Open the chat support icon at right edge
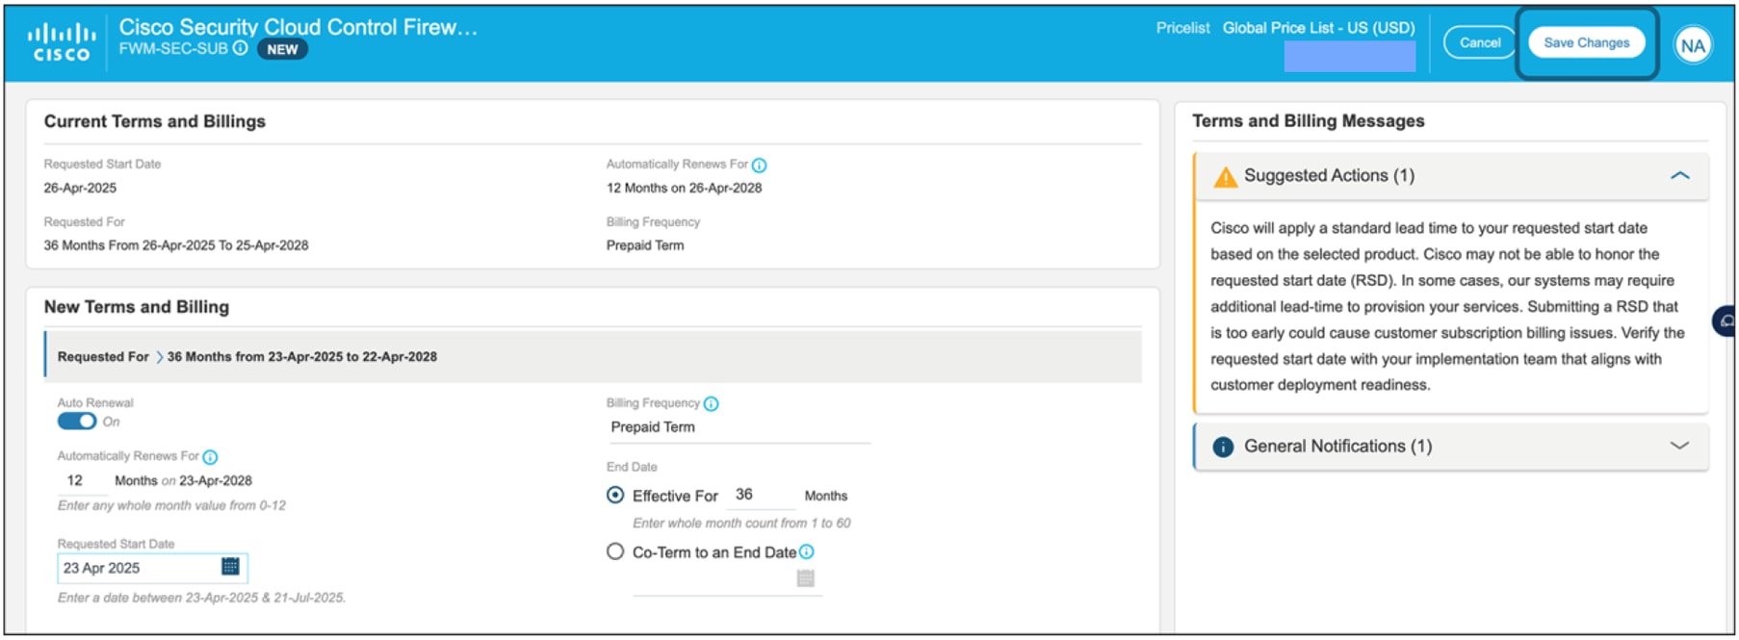1739x640 pixels. coord(1726,320)
